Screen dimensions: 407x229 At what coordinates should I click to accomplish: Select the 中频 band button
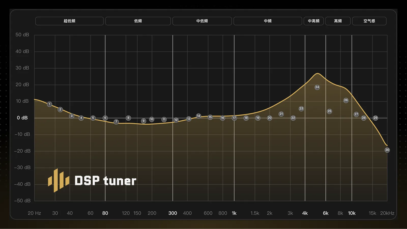[268, 21]
